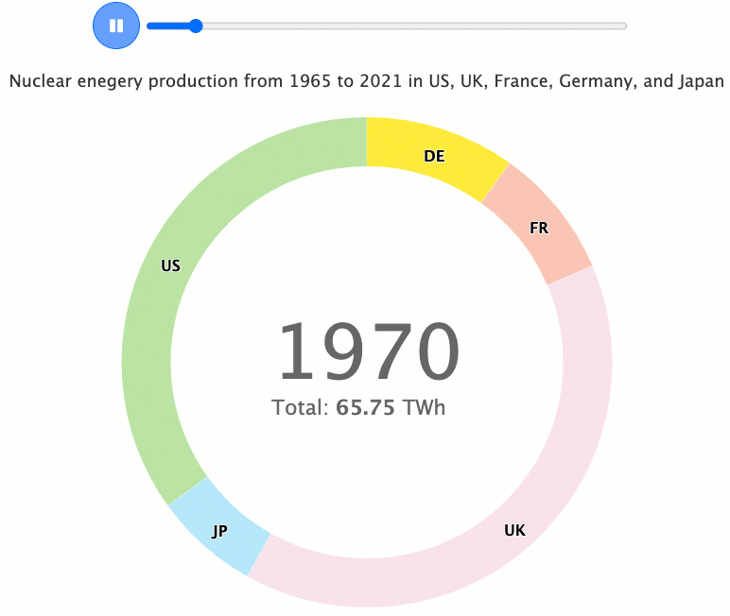730x616 pixels.
Task: Click the blue slider thumb handle
Action: click(x=196, y=26)
